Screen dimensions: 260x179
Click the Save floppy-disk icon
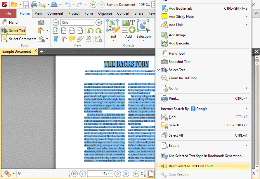(x=26, y=5)
